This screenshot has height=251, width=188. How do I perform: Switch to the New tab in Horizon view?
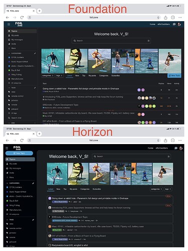tap(58, 189)
